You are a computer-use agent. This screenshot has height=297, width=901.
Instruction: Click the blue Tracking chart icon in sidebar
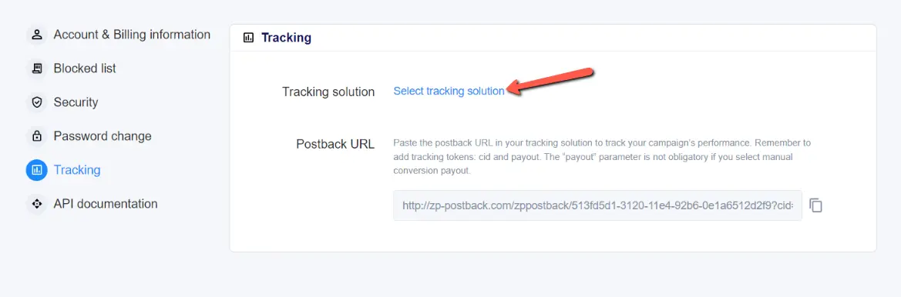[37, 170]
